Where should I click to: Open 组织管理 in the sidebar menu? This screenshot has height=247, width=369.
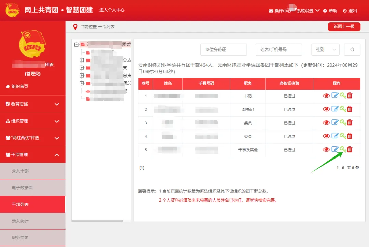pyautogui.click(x=32, y=121)
